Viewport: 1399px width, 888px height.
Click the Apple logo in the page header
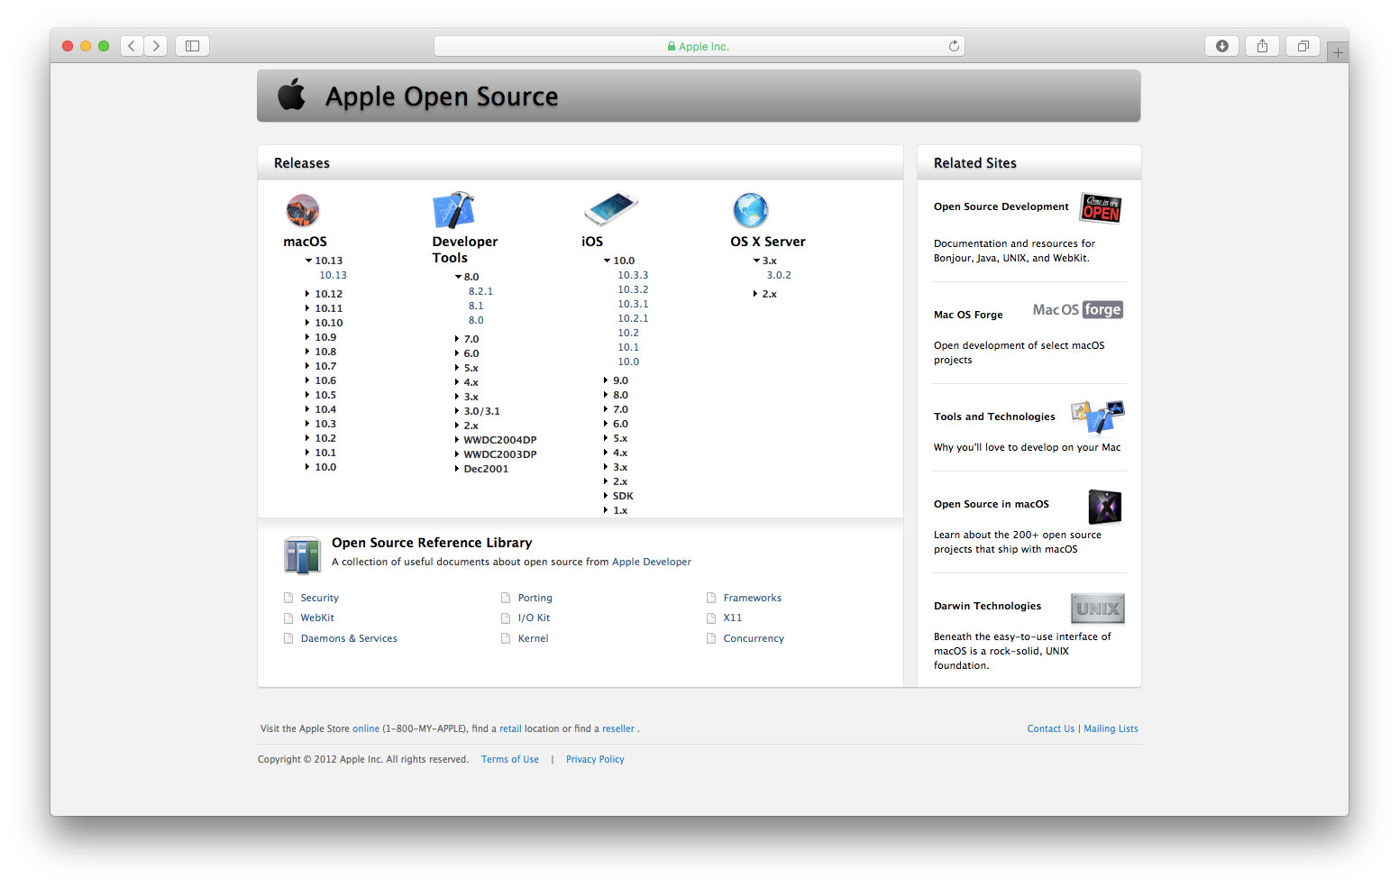(293, 94)
